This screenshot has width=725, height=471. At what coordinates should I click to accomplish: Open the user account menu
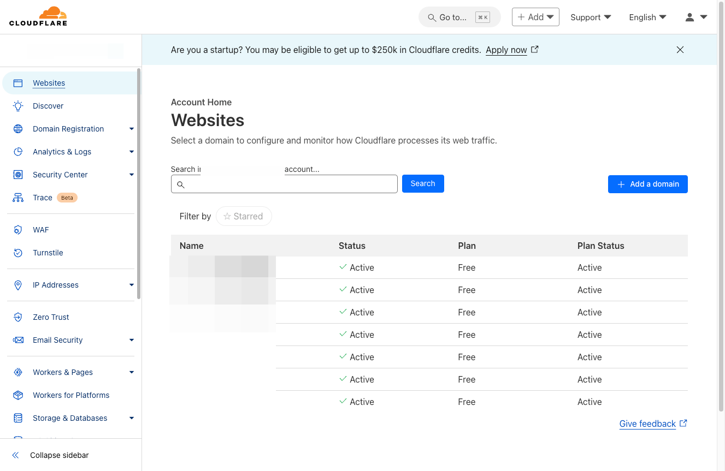(696, 17)
